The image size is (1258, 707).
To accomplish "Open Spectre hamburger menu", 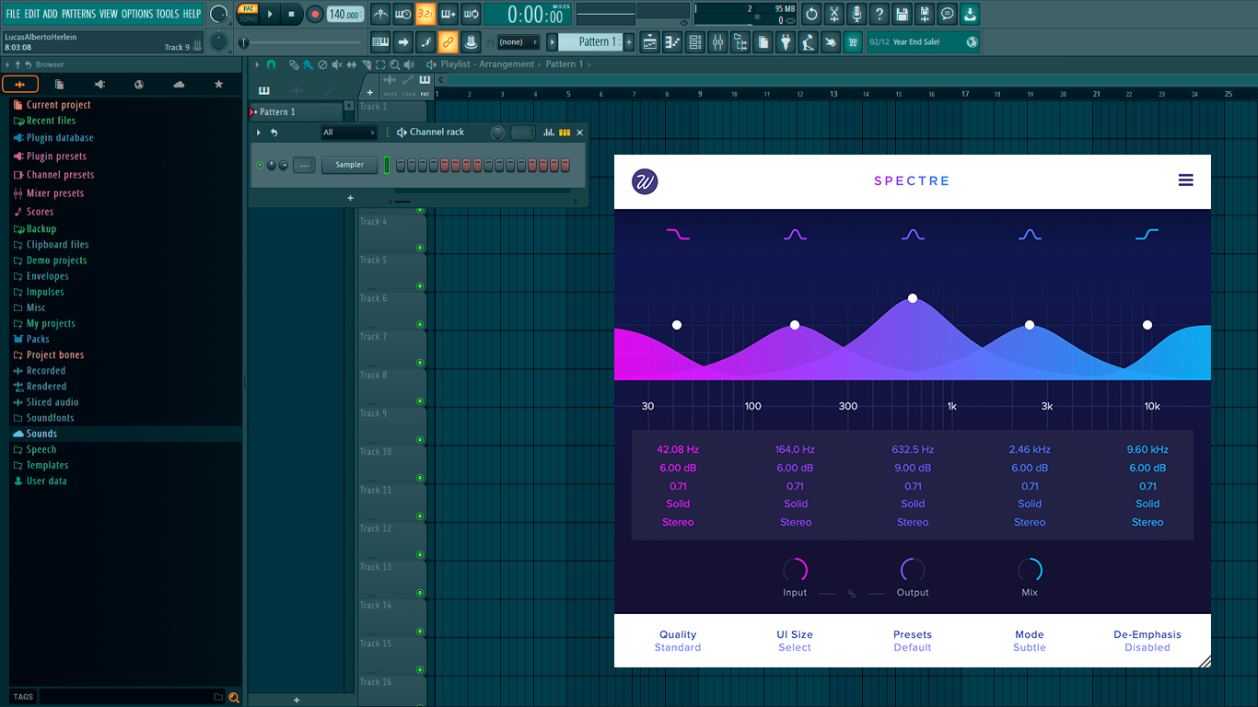I will 1186,180.
